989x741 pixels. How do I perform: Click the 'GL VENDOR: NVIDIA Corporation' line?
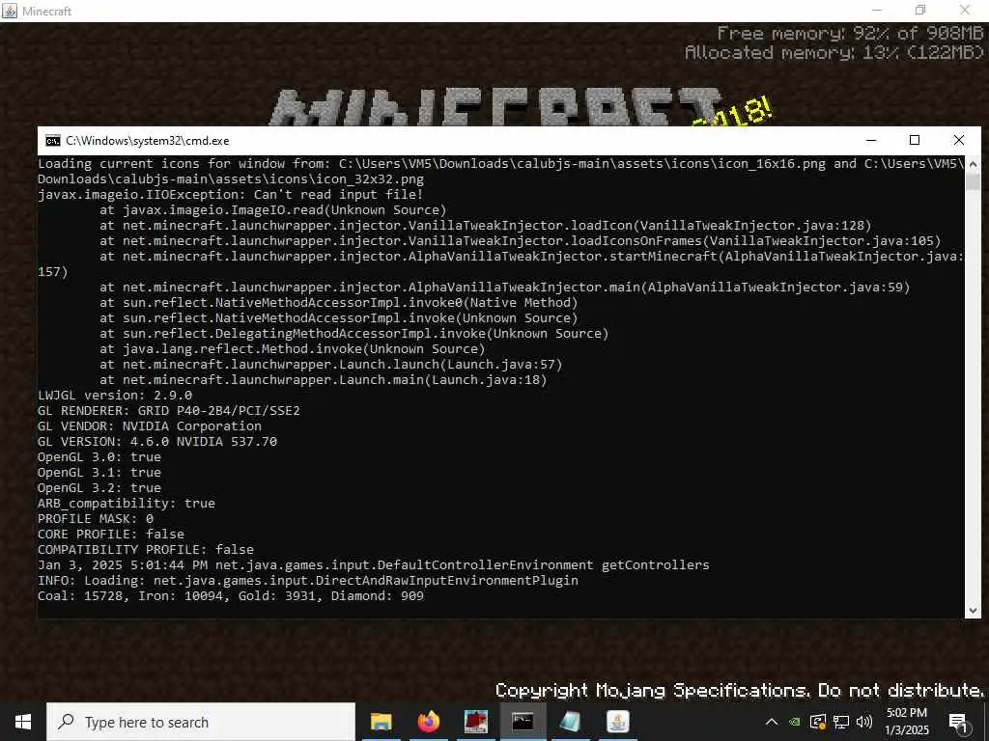[x=150, y=425]
